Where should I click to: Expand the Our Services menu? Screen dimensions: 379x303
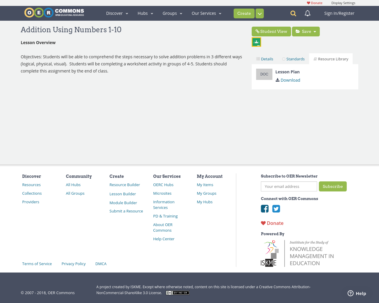pyautogui.click(x=206, y=13)
